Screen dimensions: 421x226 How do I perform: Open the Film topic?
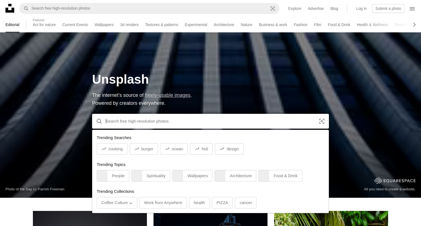click(x=318, y=25)
